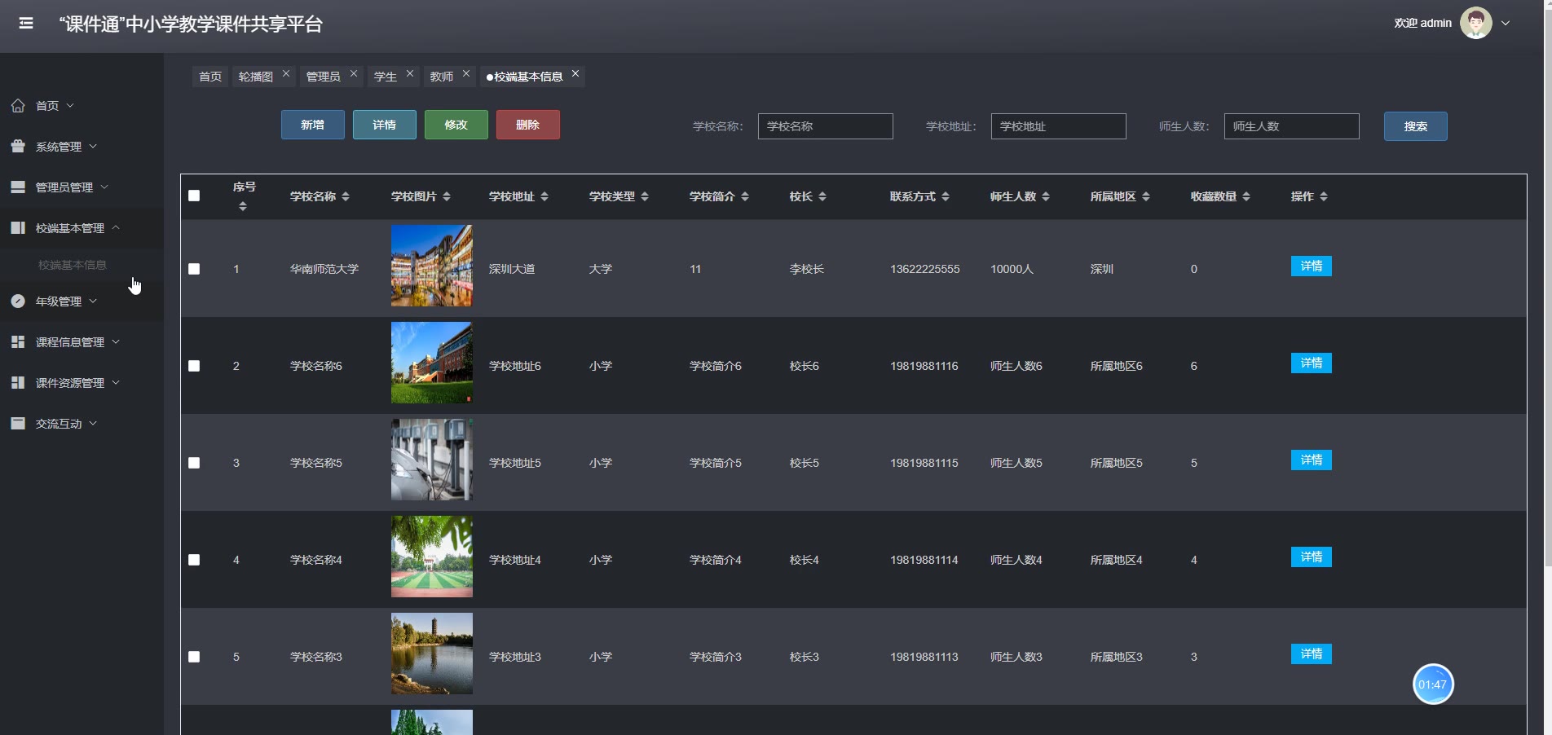1552x735 pixels.
Task: Open 详情 for 华南师范大学 row
Action: 1312,266
